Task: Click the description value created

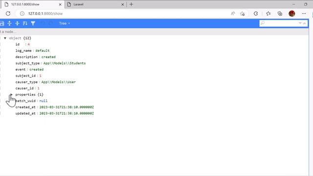Action: click(48, 57)
